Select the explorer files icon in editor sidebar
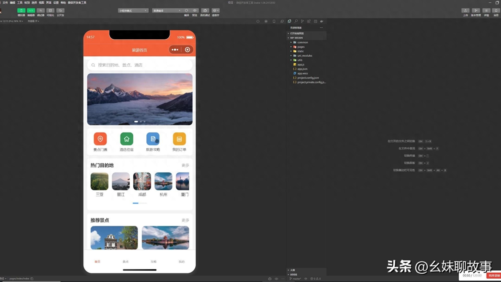This screenshot has width=501, height=282. (x=289, y=21)
